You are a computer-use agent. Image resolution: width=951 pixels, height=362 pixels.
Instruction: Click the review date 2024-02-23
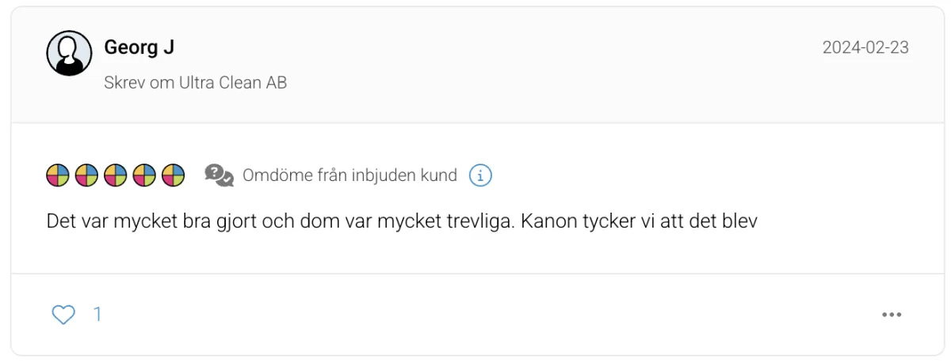click(x=865, y=47)
